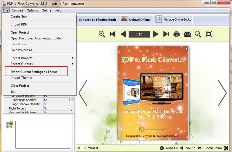Minimize the PDF to Flash Converter window
Viewport: 232px width, 152px height.
[207, 3]
